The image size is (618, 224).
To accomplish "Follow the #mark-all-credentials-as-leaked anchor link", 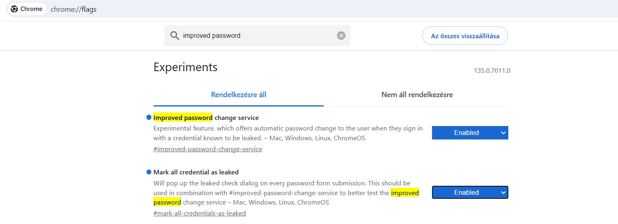I will tap(199, 213).
